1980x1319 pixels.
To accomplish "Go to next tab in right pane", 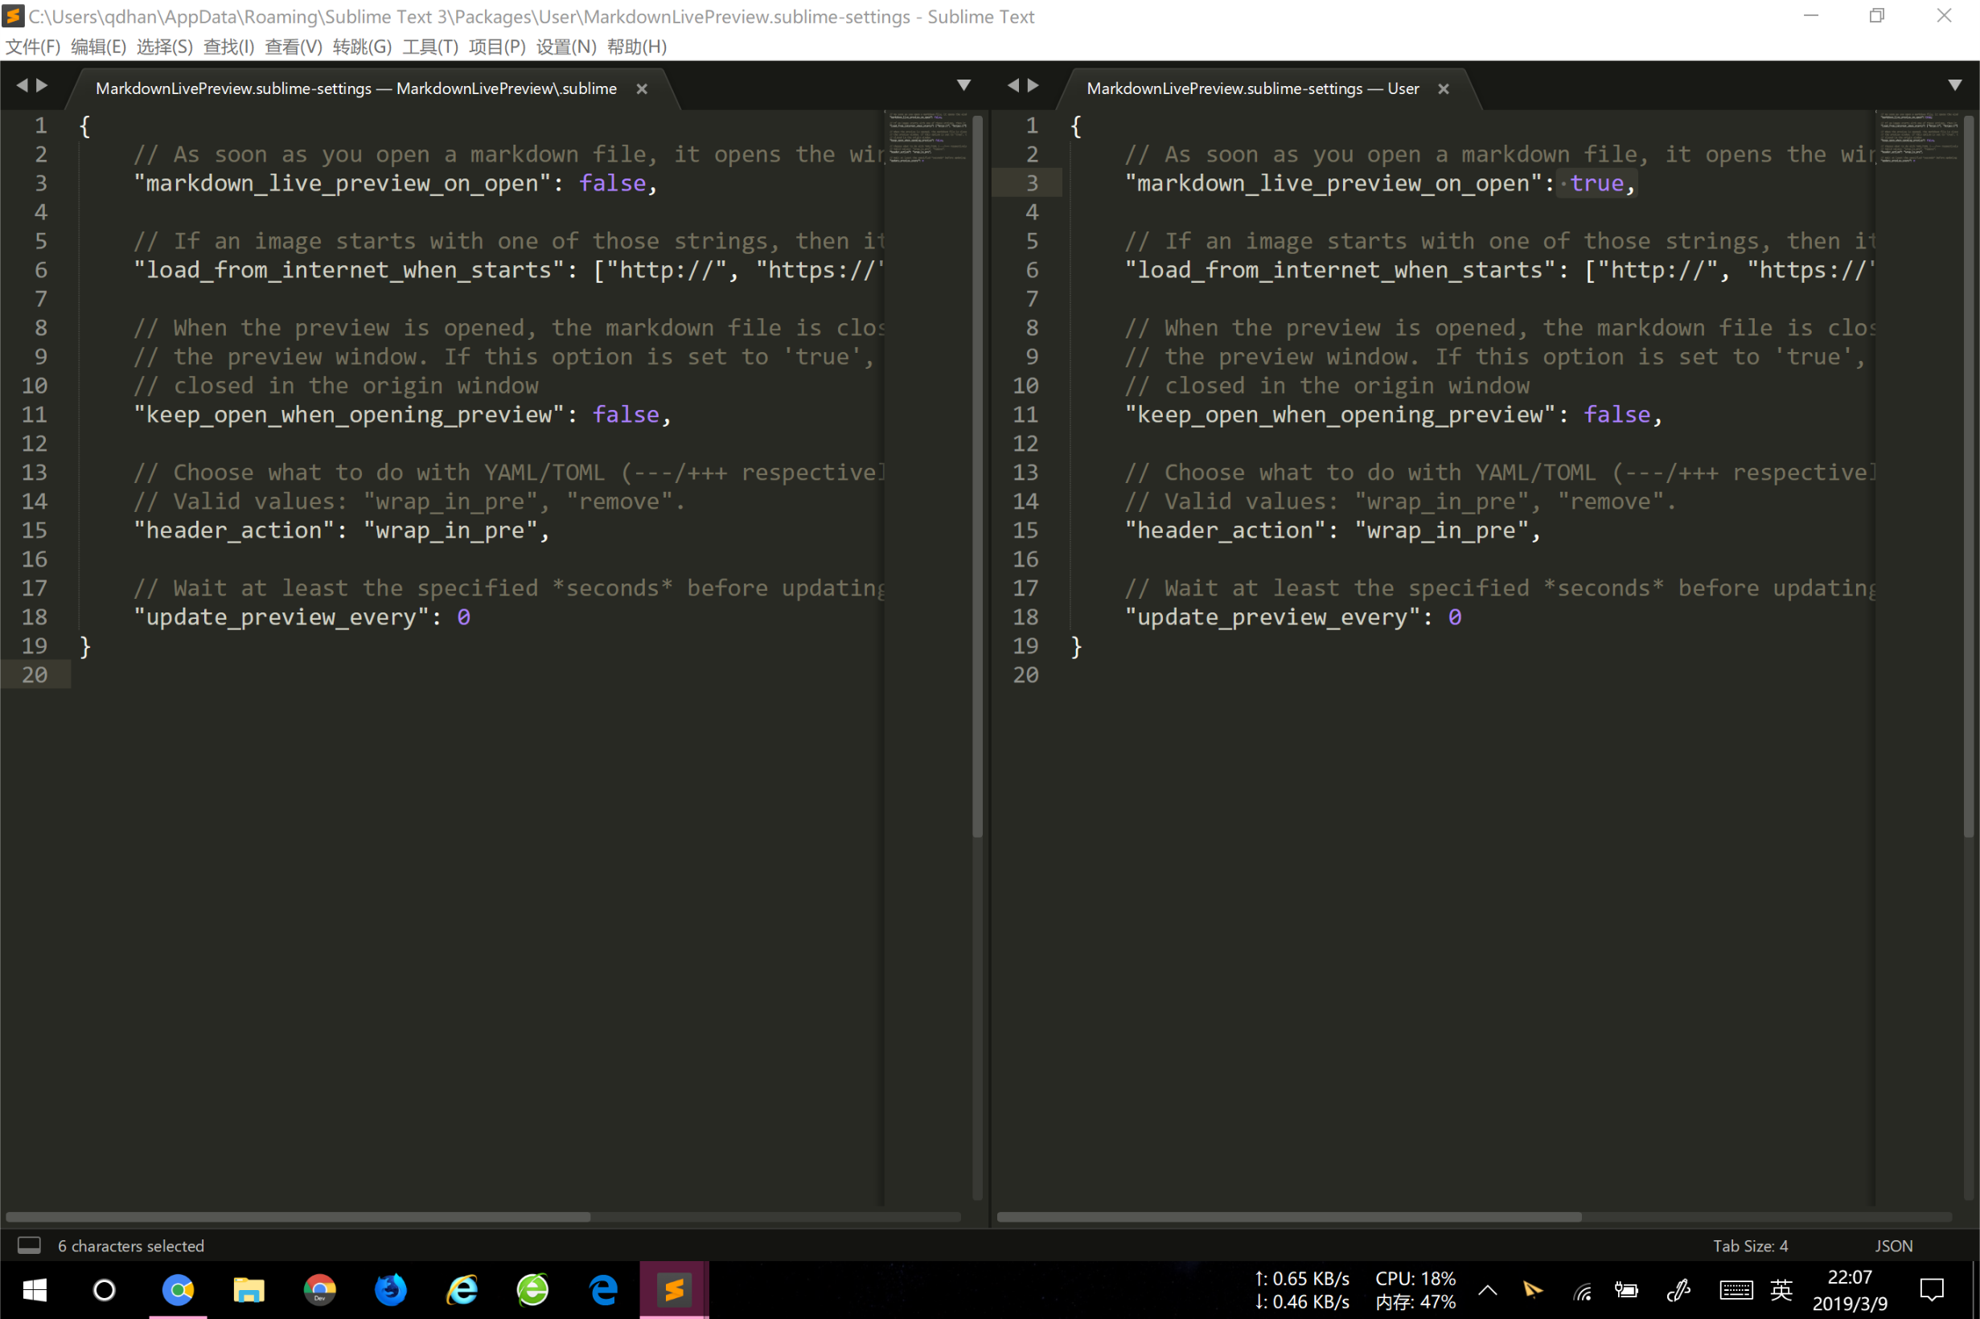I will [x=1033, y=85].
